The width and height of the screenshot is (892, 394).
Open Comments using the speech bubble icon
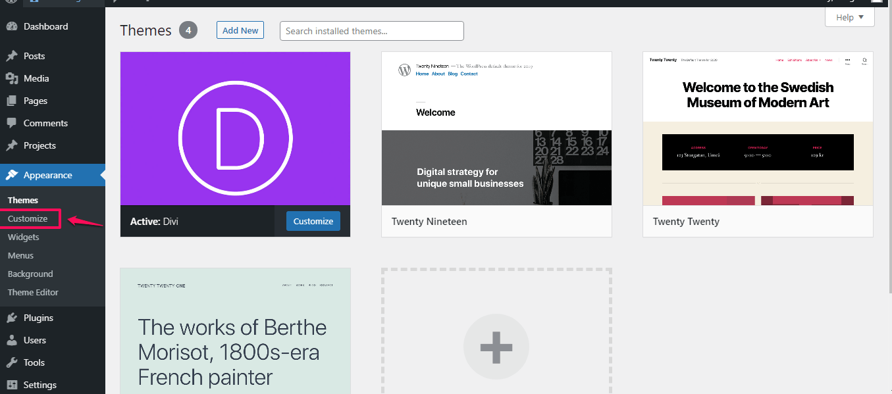click(14, 123)
